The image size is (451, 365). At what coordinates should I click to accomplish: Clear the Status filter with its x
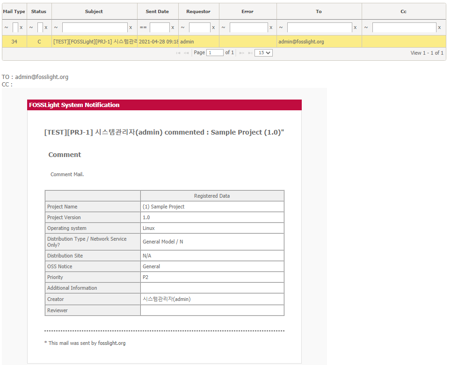[x=46, y=28]
